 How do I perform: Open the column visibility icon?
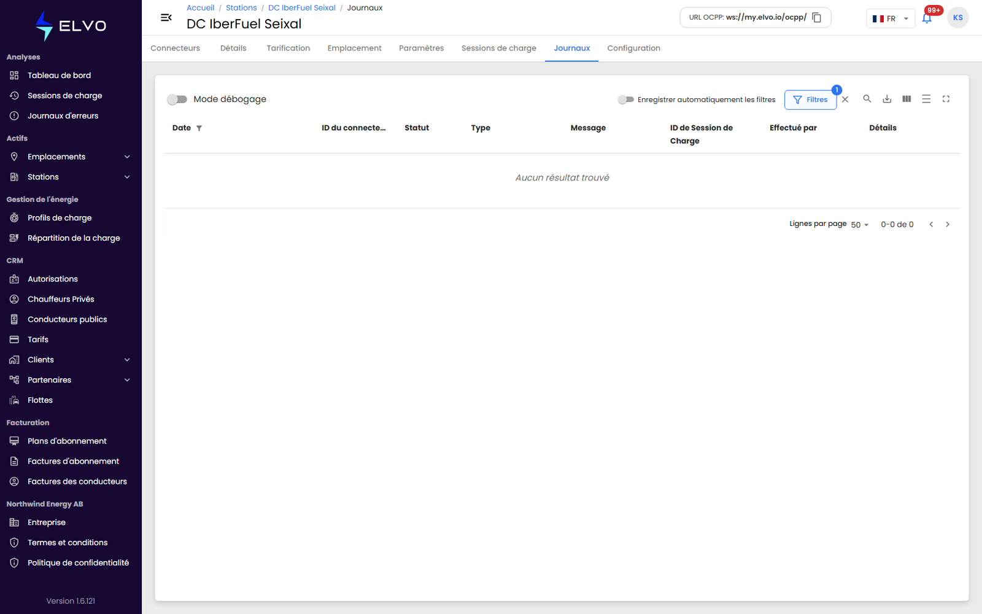coord(907,99)
